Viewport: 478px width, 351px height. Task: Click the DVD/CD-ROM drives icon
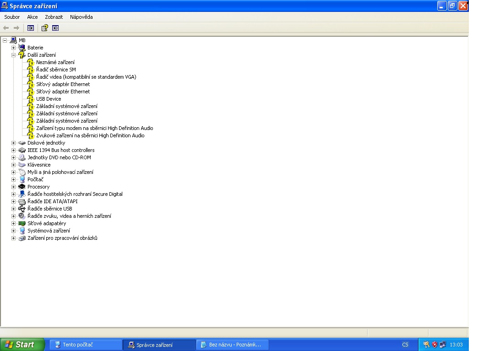22,157
